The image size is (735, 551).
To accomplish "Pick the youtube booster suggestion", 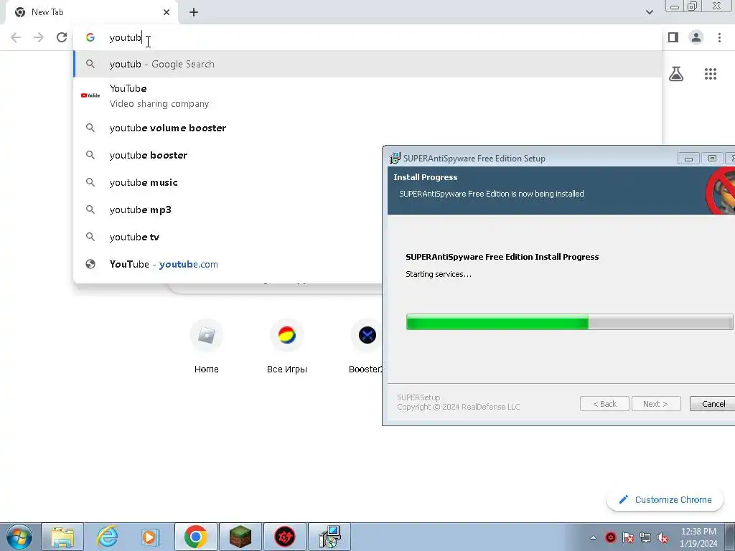I will (x=228, y=155).
